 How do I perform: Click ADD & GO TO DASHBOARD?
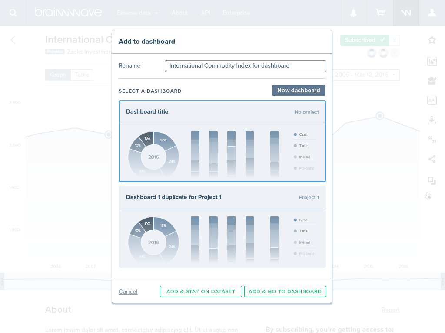285,291
